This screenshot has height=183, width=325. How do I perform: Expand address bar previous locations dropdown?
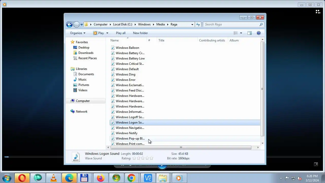point(192,24)
